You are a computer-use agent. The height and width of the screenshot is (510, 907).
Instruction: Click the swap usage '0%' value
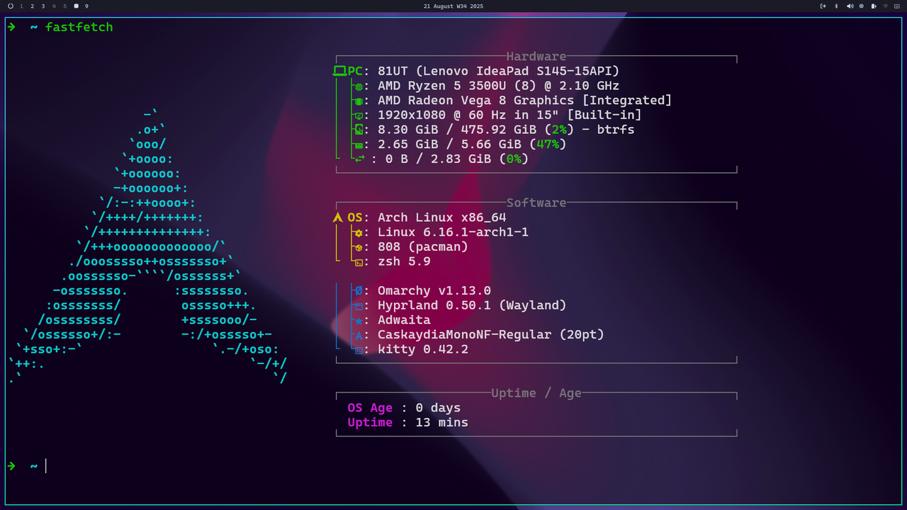[x=514, y=159]
